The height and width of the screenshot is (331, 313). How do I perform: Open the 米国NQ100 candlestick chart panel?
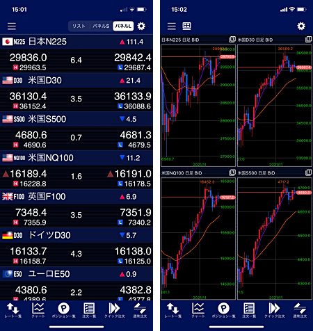point(198,239)
